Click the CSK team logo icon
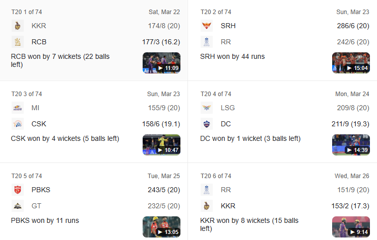Image resolution: width=377 pixels, height=240 pixels. pyautogui.click(x=18, y=124)
